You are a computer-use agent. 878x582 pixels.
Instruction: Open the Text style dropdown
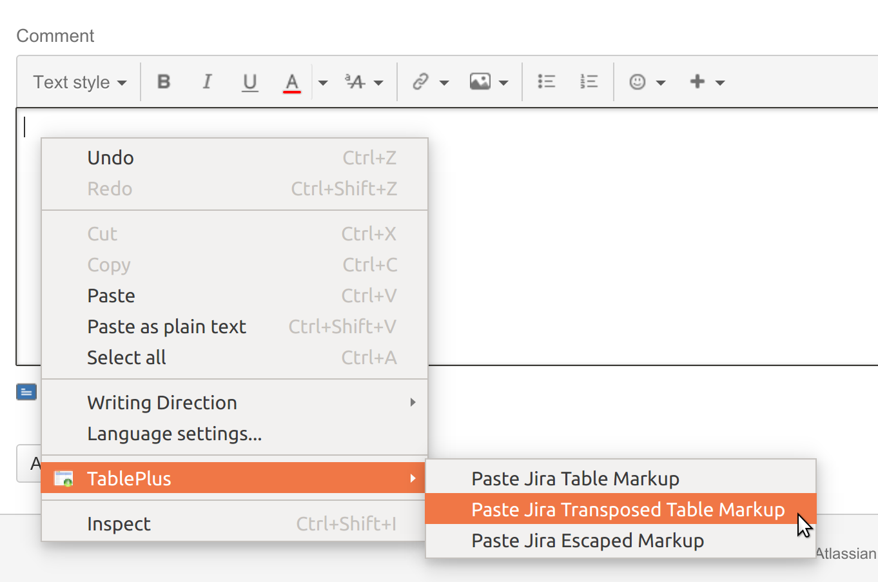(80, 82)
